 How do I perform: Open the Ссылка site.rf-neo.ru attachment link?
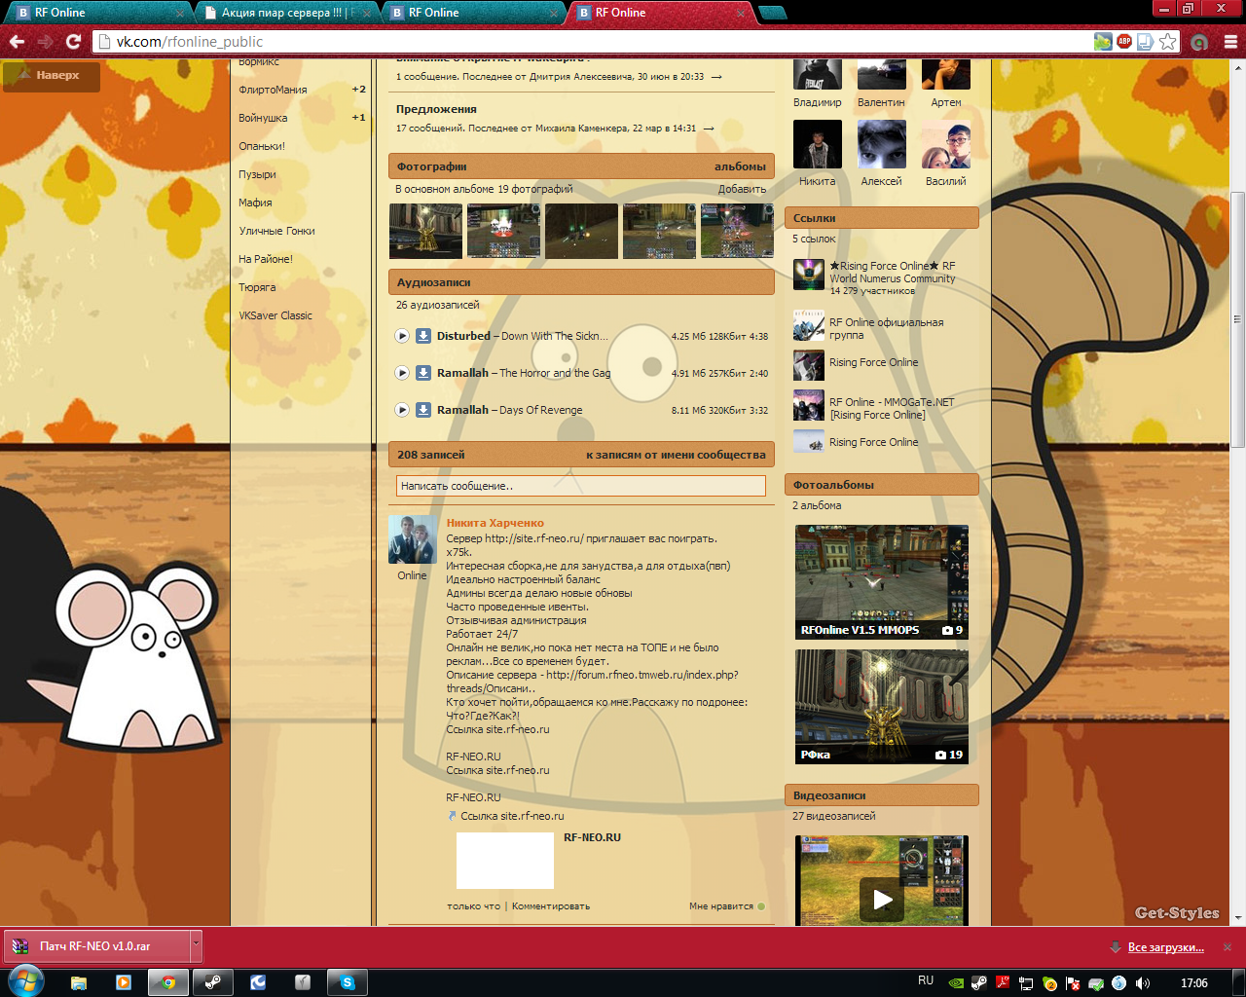512,816
